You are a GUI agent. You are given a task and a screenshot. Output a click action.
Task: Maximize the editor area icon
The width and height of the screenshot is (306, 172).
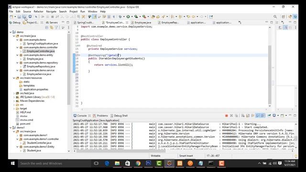[272, 22]
